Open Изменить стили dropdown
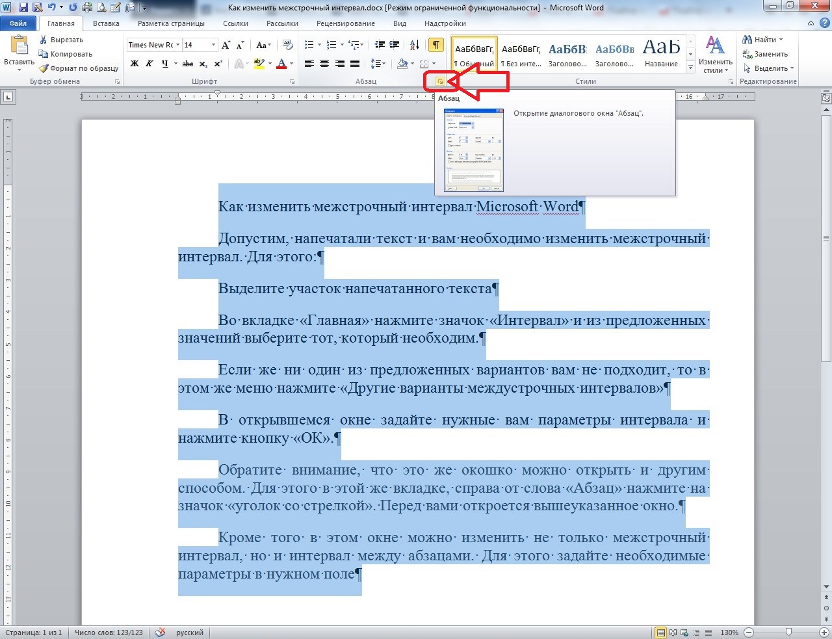 click(x=715, y=55)
